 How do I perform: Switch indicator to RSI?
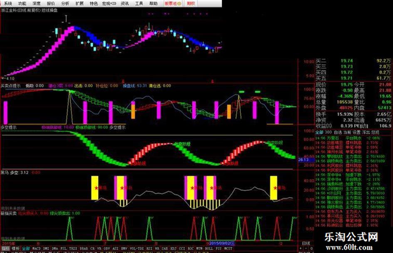click(x=149, y=248)
